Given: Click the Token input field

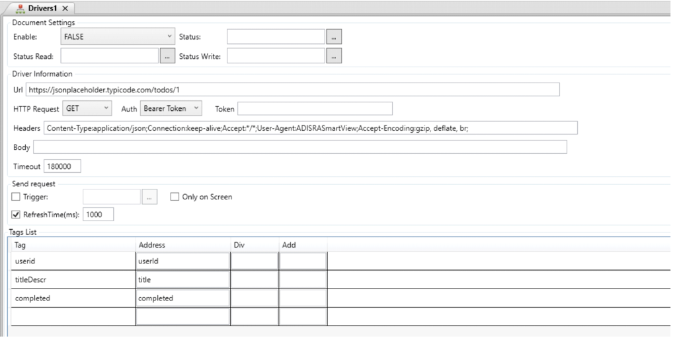Looking at the screenshot, I should 314,108.
